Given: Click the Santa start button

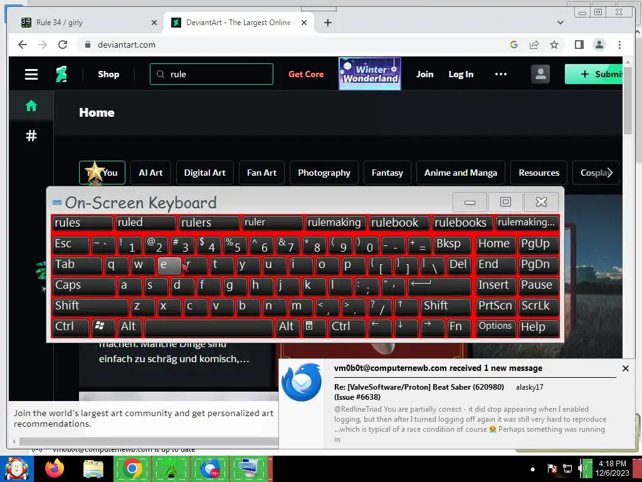Looking at the screenshot, I should (16, 468).
